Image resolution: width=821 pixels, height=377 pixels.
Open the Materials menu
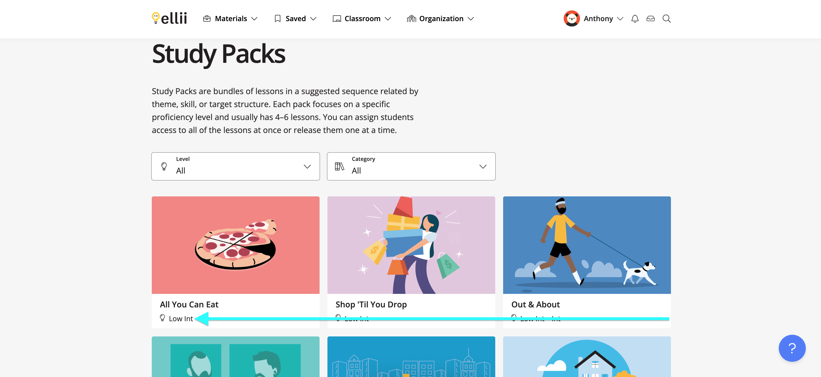[230, 19]
